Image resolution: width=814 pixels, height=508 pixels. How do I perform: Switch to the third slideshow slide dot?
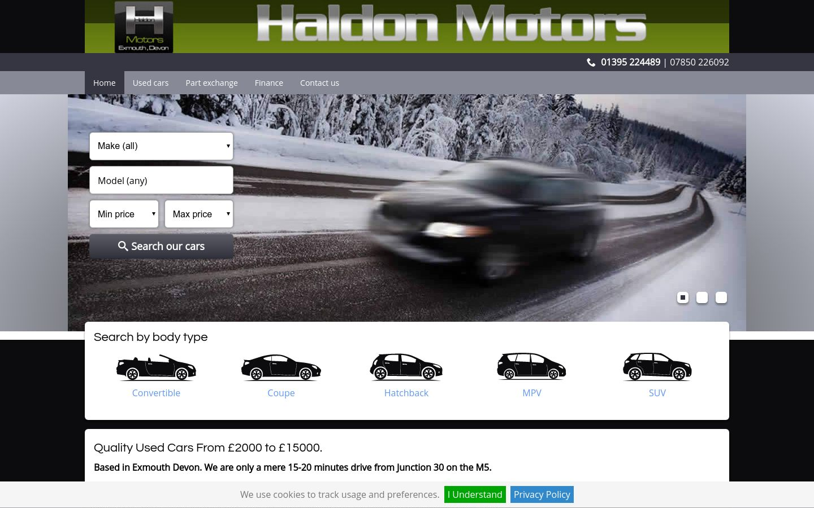pyautogui.click(x=721, y=297)
